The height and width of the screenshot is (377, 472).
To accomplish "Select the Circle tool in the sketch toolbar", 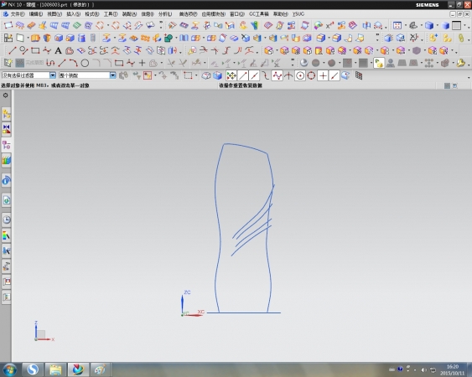I will (x=85, y=63).
